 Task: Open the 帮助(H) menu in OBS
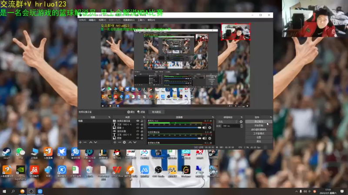(151, 20)
